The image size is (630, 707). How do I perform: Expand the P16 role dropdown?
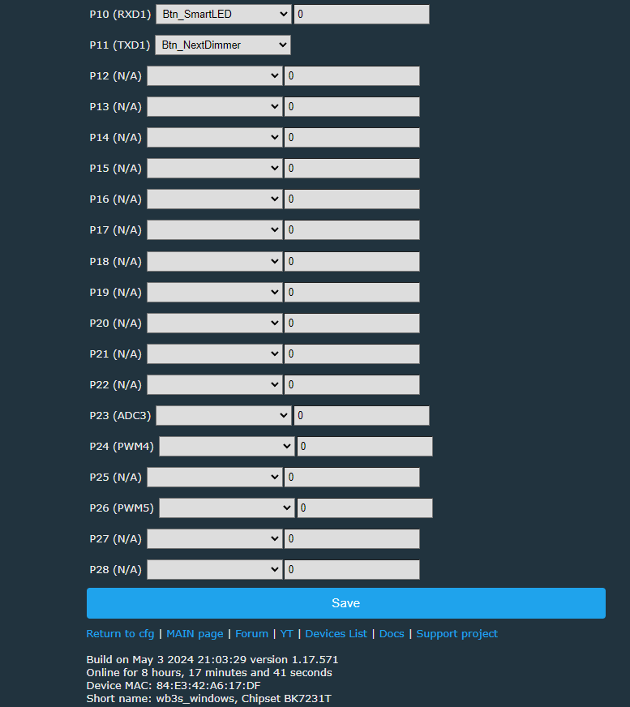click(215, 199)
